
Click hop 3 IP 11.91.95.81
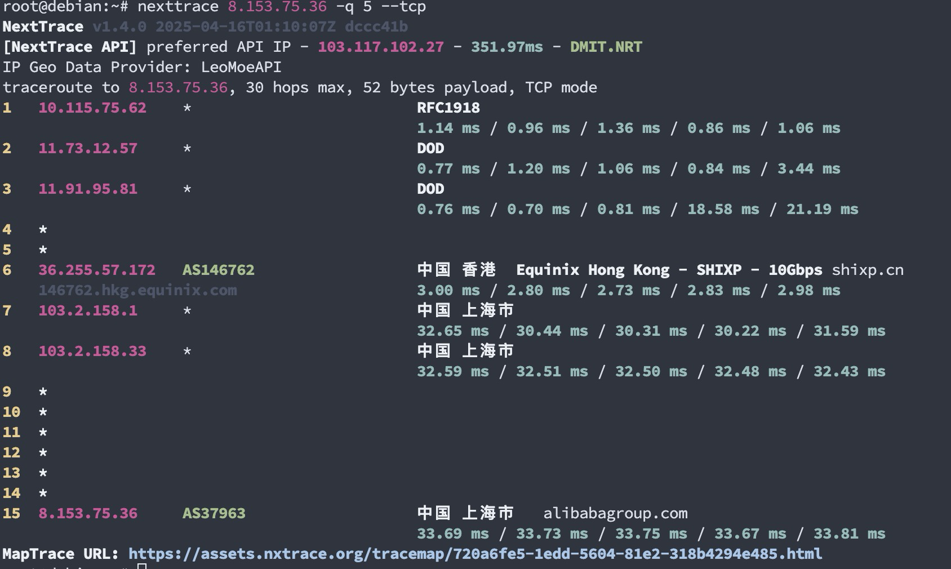tap(88, 189)
